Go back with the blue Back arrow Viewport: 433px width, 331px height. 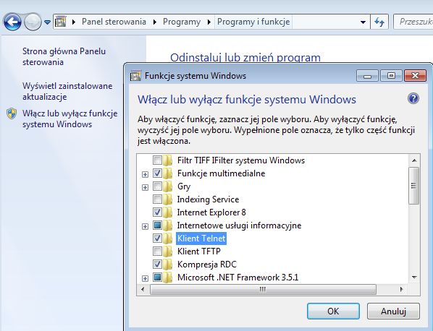tap(12, 22)
